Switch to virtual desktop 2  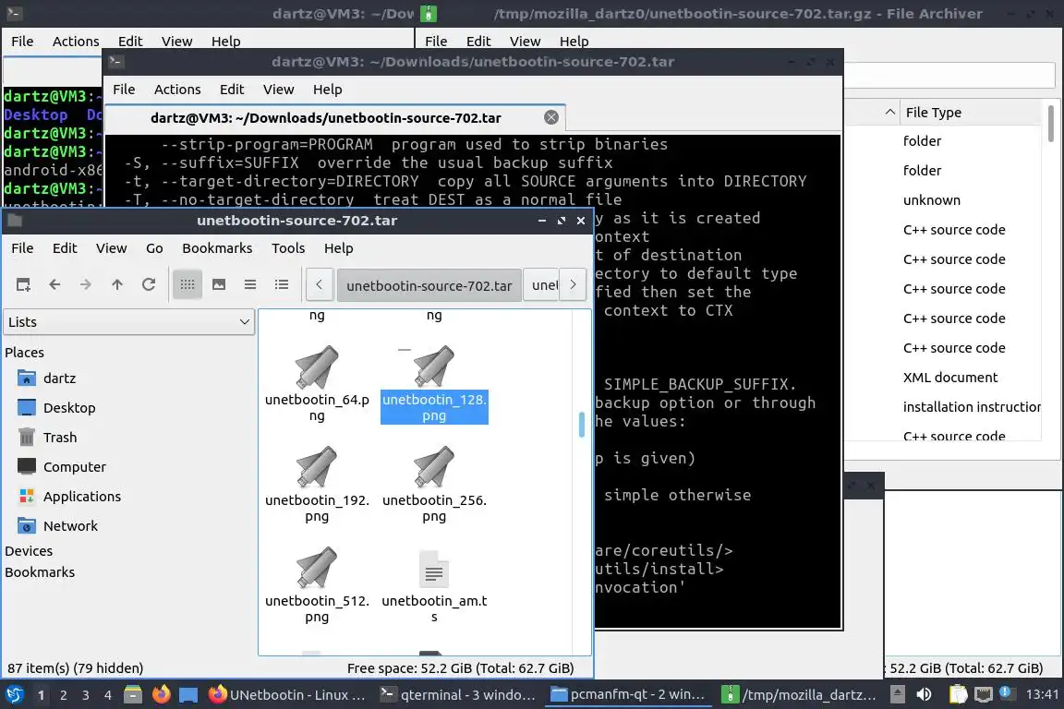coord(63,695)
